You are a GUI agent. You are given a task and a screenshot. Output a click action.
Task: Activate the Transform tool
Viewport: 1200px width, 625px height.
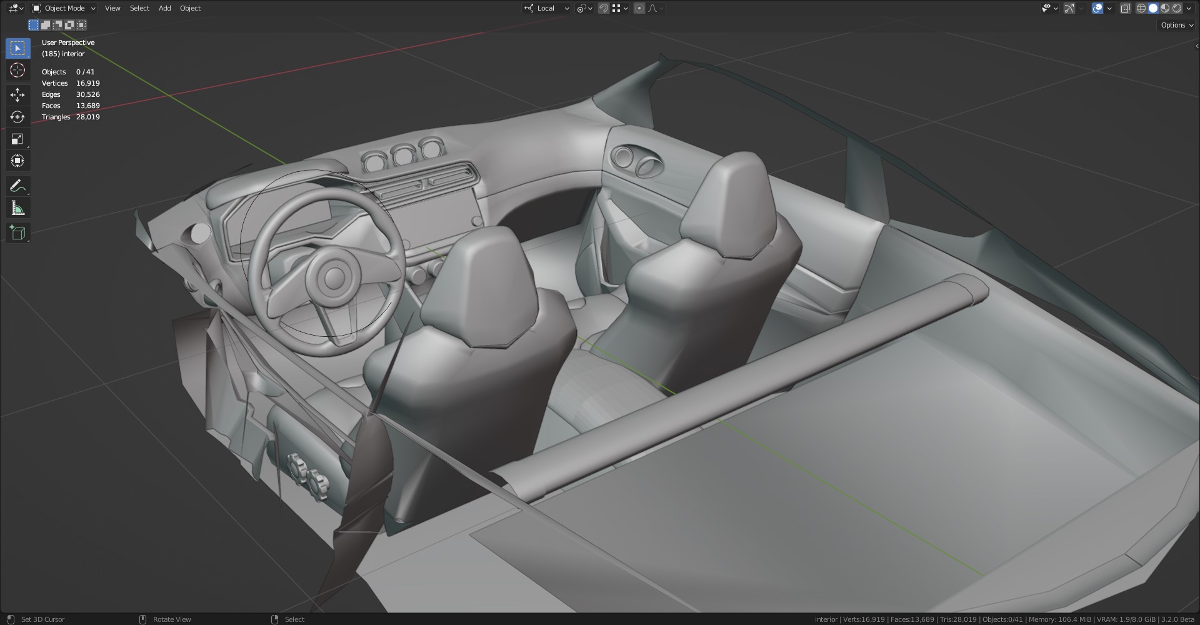pos(17,161)
